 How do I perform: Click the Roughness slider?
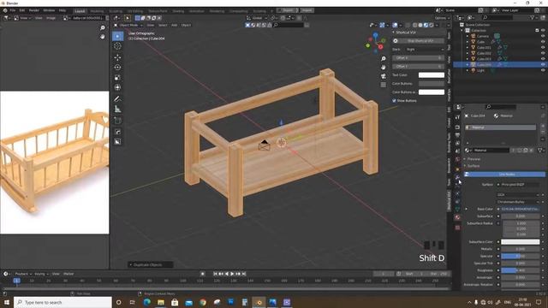(521, 270)
